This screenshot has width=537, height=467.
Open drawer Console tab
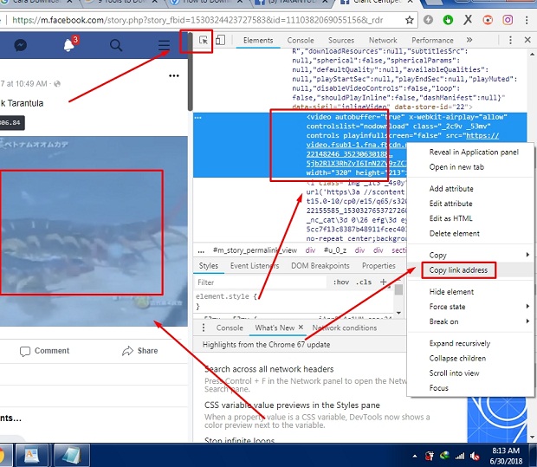click(230, 328)
